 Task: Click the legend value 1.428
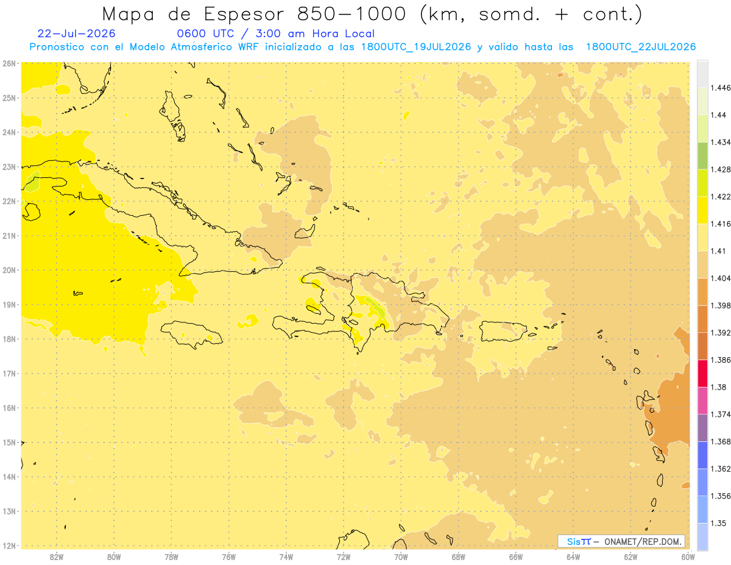tap(721, 169)
